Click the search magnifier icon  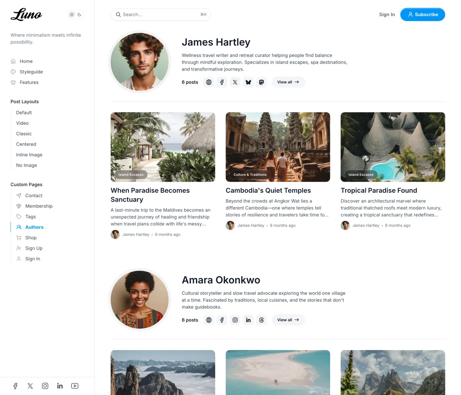(118, 15)
